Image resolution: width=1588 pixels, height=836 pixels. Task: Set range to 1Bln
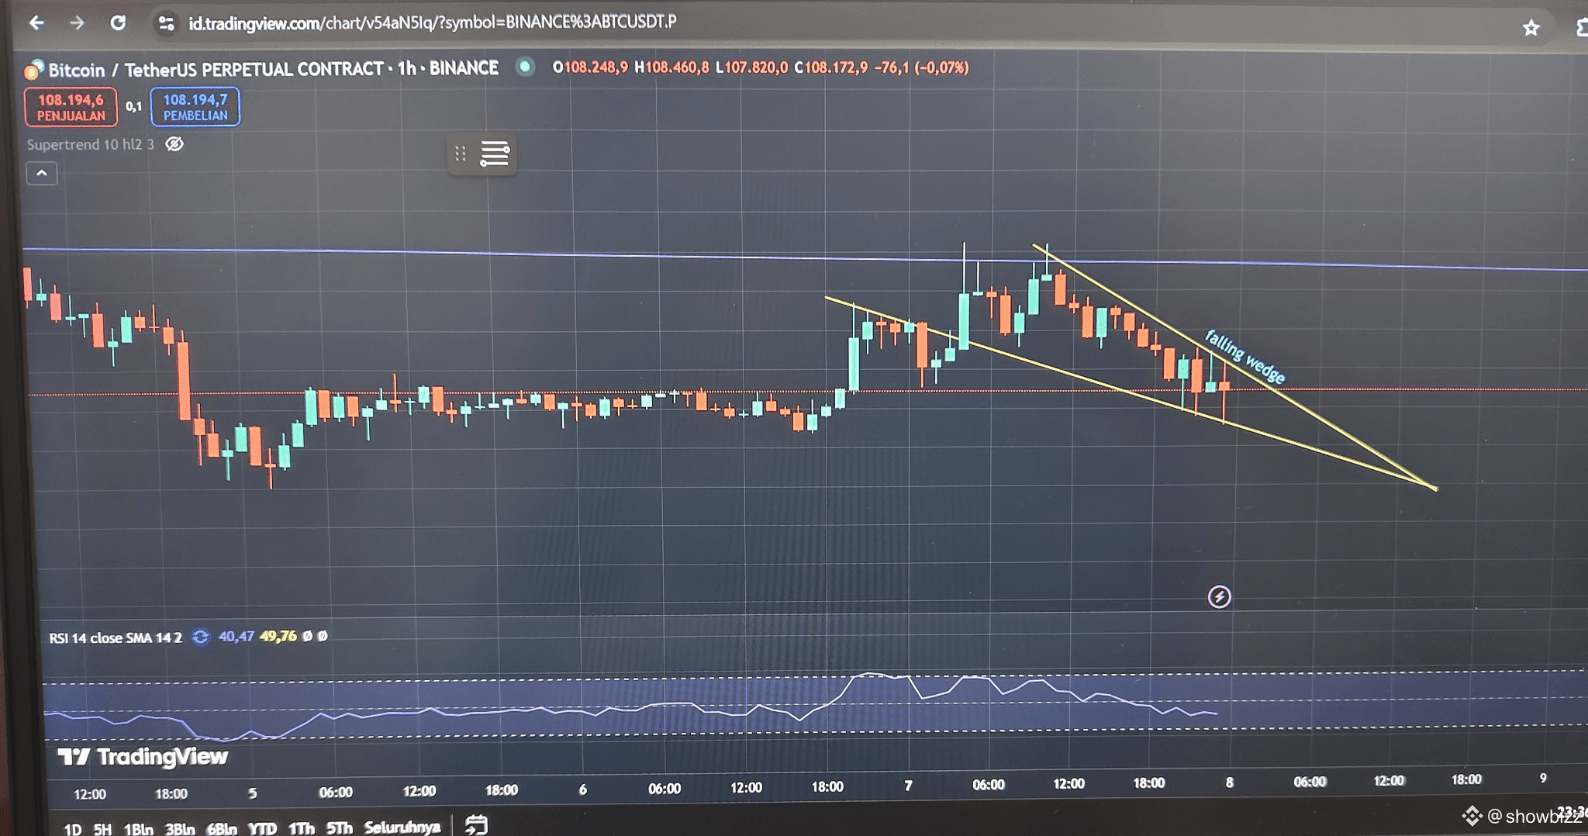pos(139,829)
